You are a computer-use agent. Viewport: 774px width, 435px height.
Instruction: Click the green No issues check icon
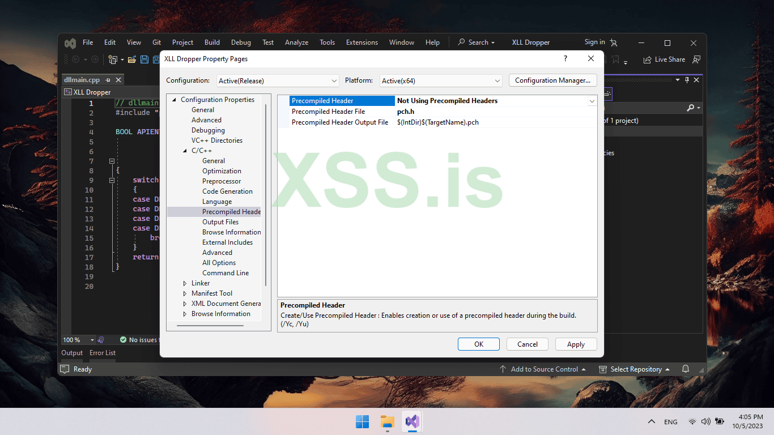(123, 340)
